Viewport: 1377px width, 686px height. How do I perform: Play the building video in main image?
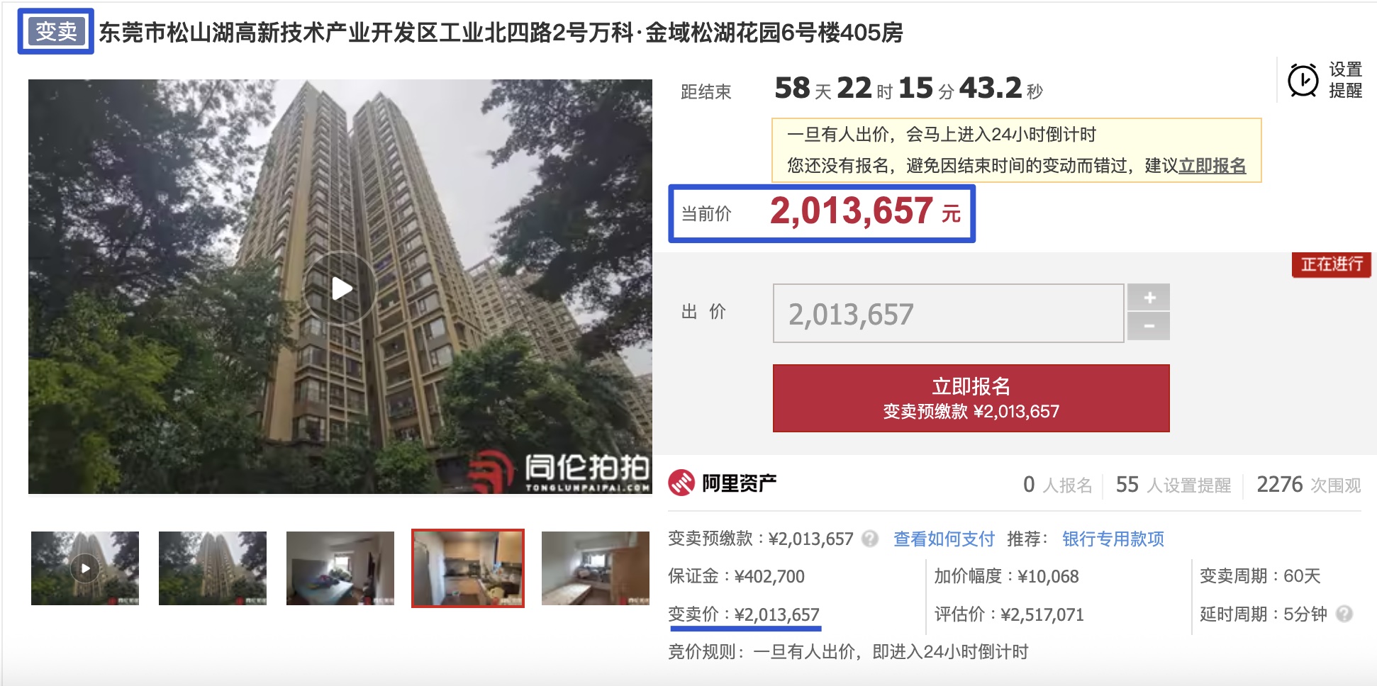[x=341, y=288]
